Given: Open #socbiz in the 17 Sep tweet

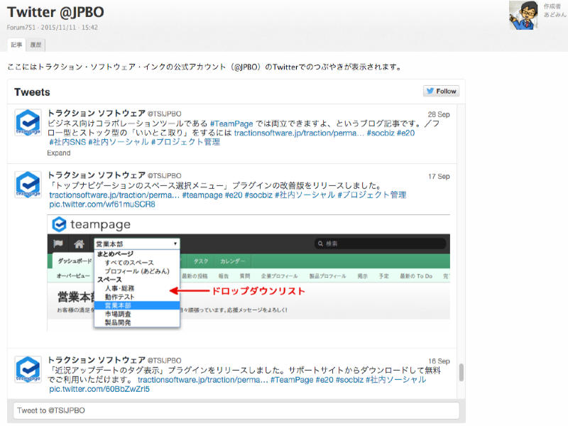Looking at the screenshot, I should click(x=258, y=195).
